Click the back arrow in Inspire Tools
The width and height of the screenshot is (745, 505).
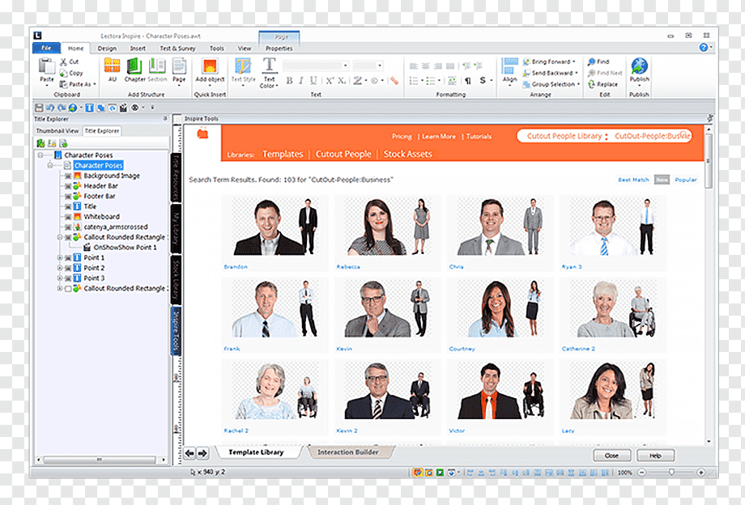(189, 453)
